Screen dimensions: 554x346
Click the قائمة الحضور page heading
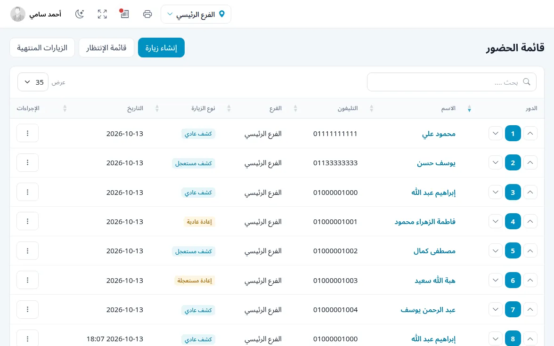(515, 48)
